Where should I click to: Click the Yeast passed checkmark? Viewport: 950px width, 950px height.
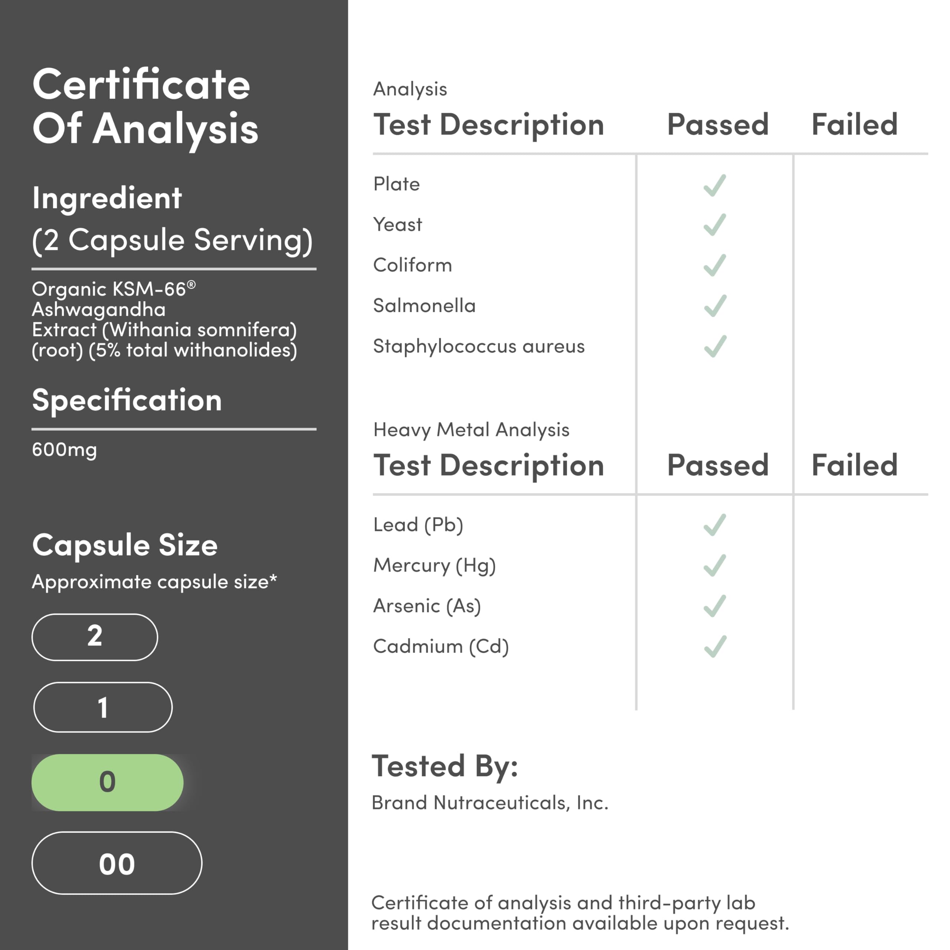[714, 225]
